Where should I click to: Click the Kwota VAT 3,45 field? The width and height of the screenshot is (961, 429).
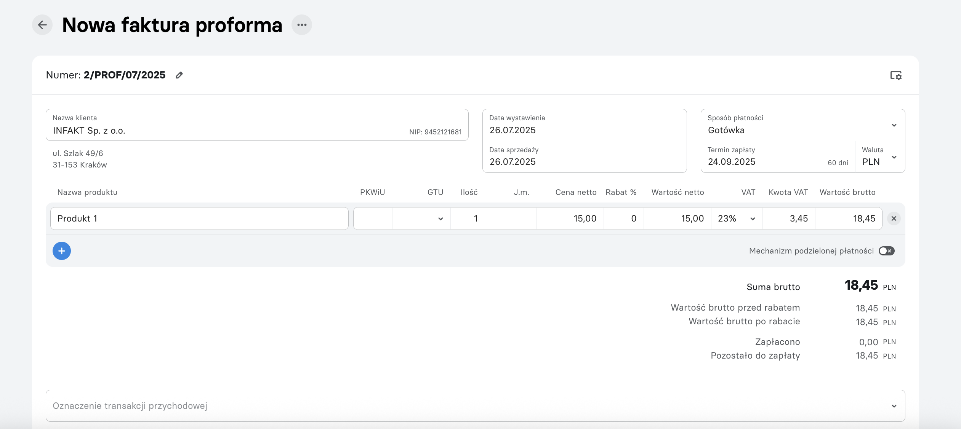pyautogui.click(x=789, y=218)
